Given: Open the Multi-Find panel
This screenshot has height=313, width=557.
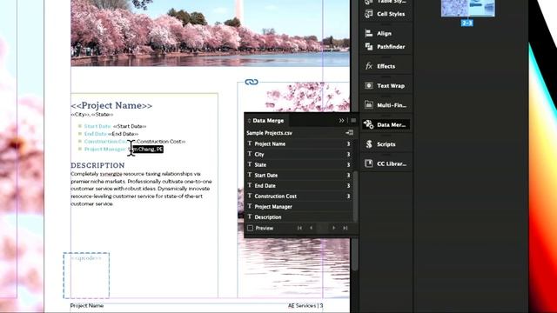Looking at the screenshot, I should pos(386,105).
